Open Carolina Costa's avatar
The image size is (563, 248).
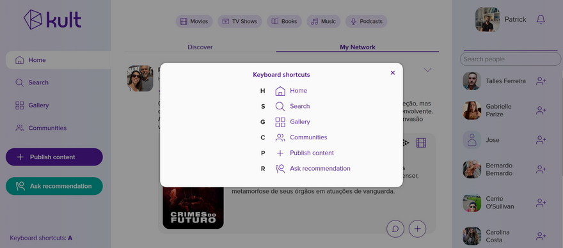click(x=472, y=236)
